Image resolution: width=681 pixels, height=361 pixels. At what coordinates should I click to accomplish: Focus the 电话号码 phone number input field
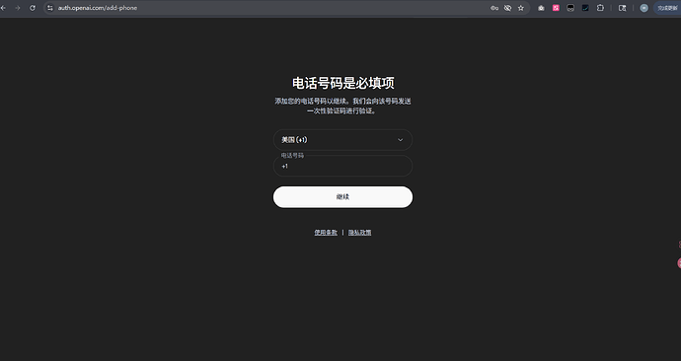(342, 166)
